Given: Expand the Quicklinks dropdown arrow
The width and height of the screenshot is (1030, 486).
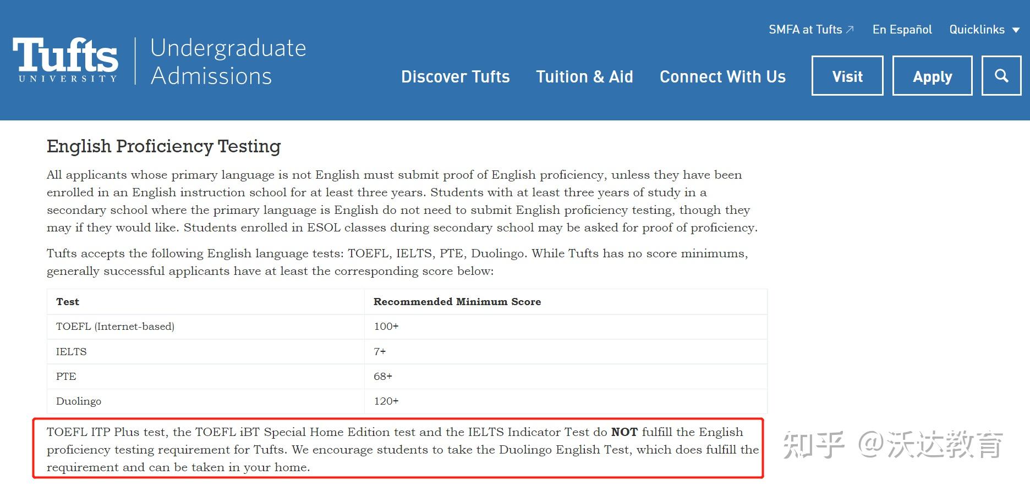Looking at the screenshot, I should (1016, 30).
